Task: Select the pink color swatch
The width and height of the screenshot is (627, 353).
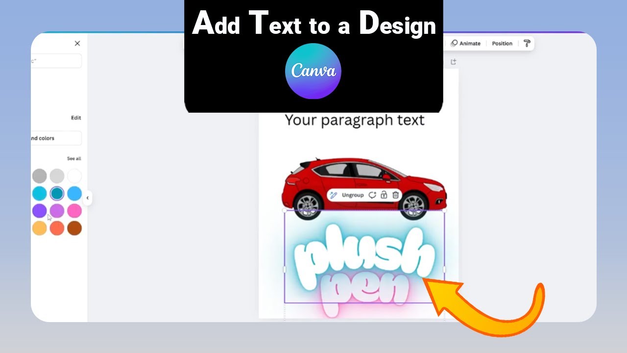Action: tap(74, 211)
